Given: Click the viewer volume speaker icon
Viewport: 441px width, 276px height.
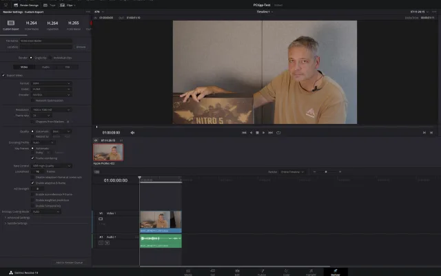Looking at the screenshot, I should tap(132, 133).
